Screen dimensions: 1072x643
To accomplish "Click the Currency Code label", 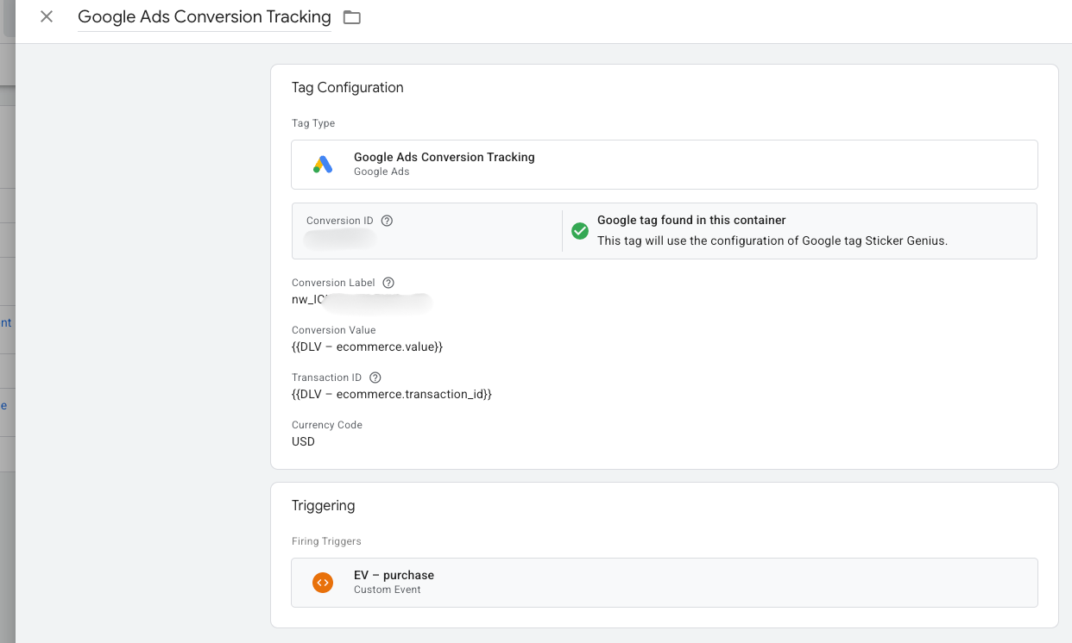I will click(327, 425).
